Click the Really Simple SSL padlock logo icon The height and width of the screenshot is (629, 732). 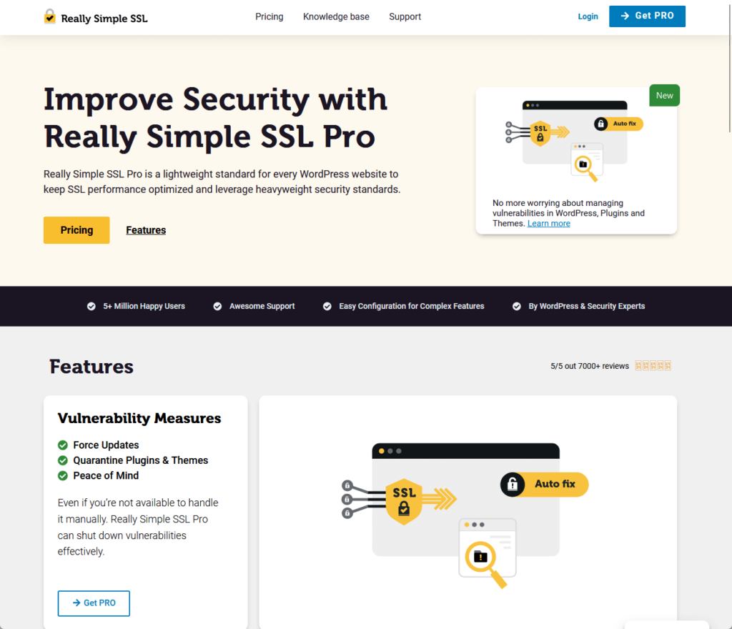tap(49, 17)
